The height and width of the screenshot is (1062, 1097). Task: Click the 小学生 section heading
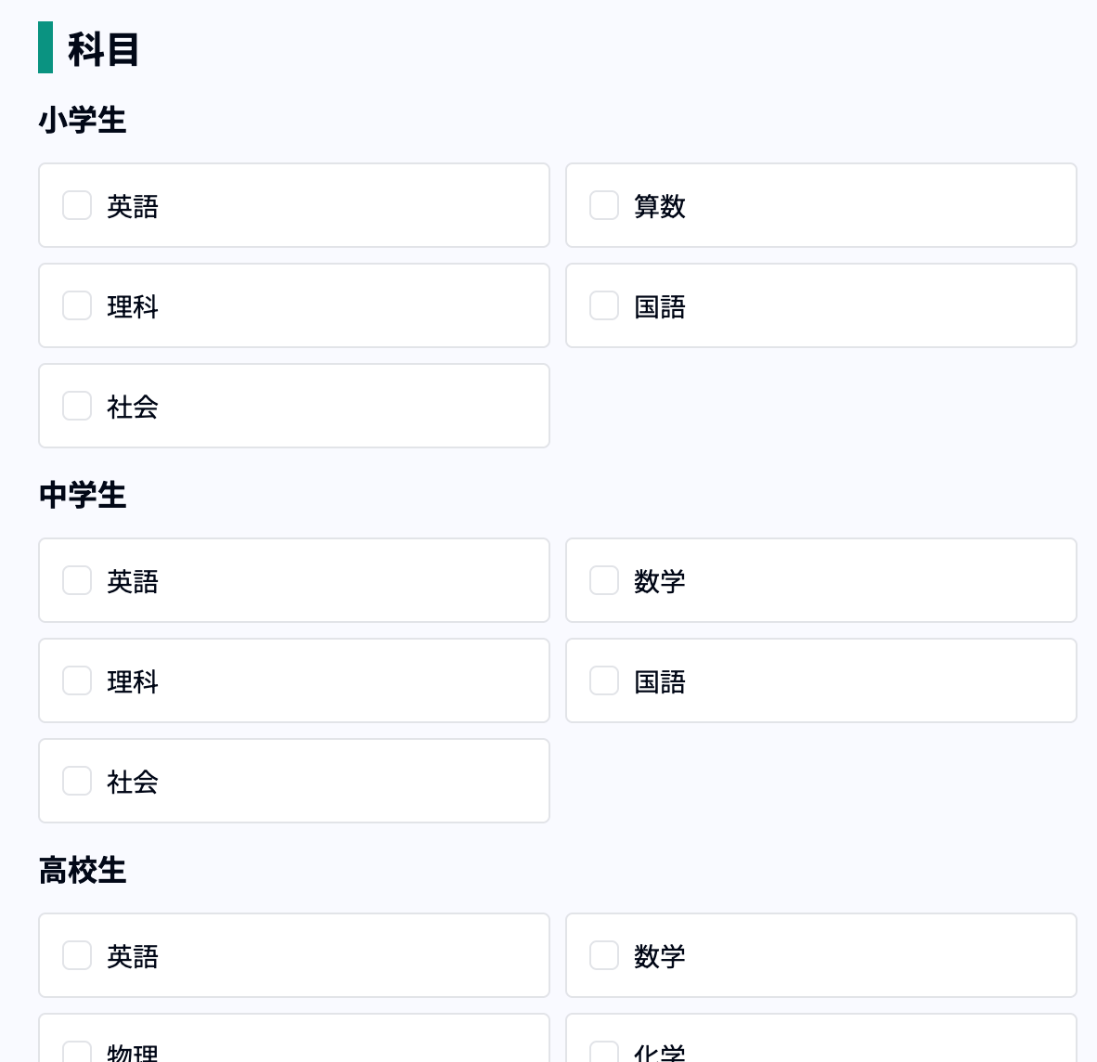(83, 121)
